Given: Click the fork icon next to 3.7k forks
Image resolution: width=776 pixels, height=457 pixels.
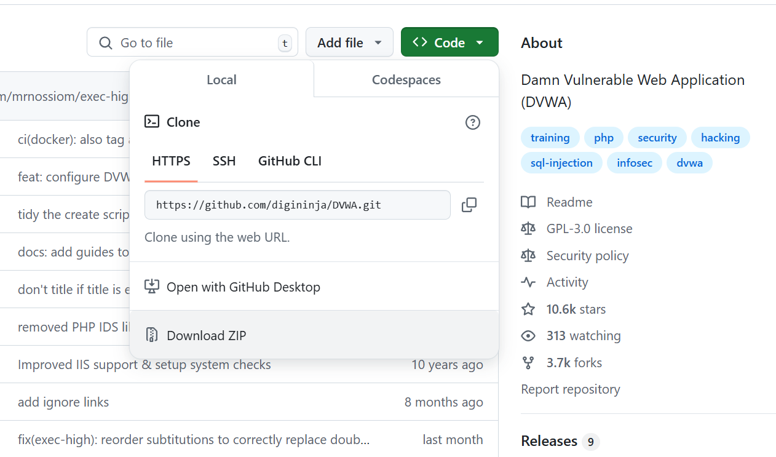Looking at the screenshot, I should coord(528,363).
